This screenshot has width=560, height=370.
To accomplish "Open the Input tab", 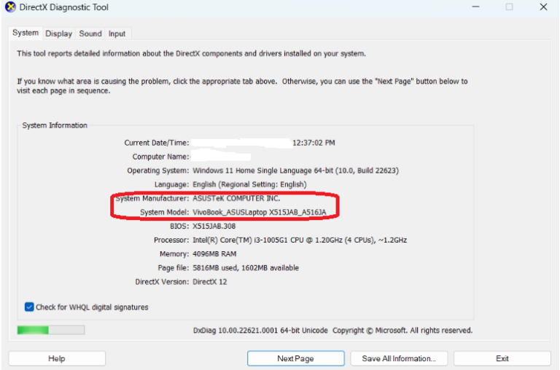I will pos(117,34).
